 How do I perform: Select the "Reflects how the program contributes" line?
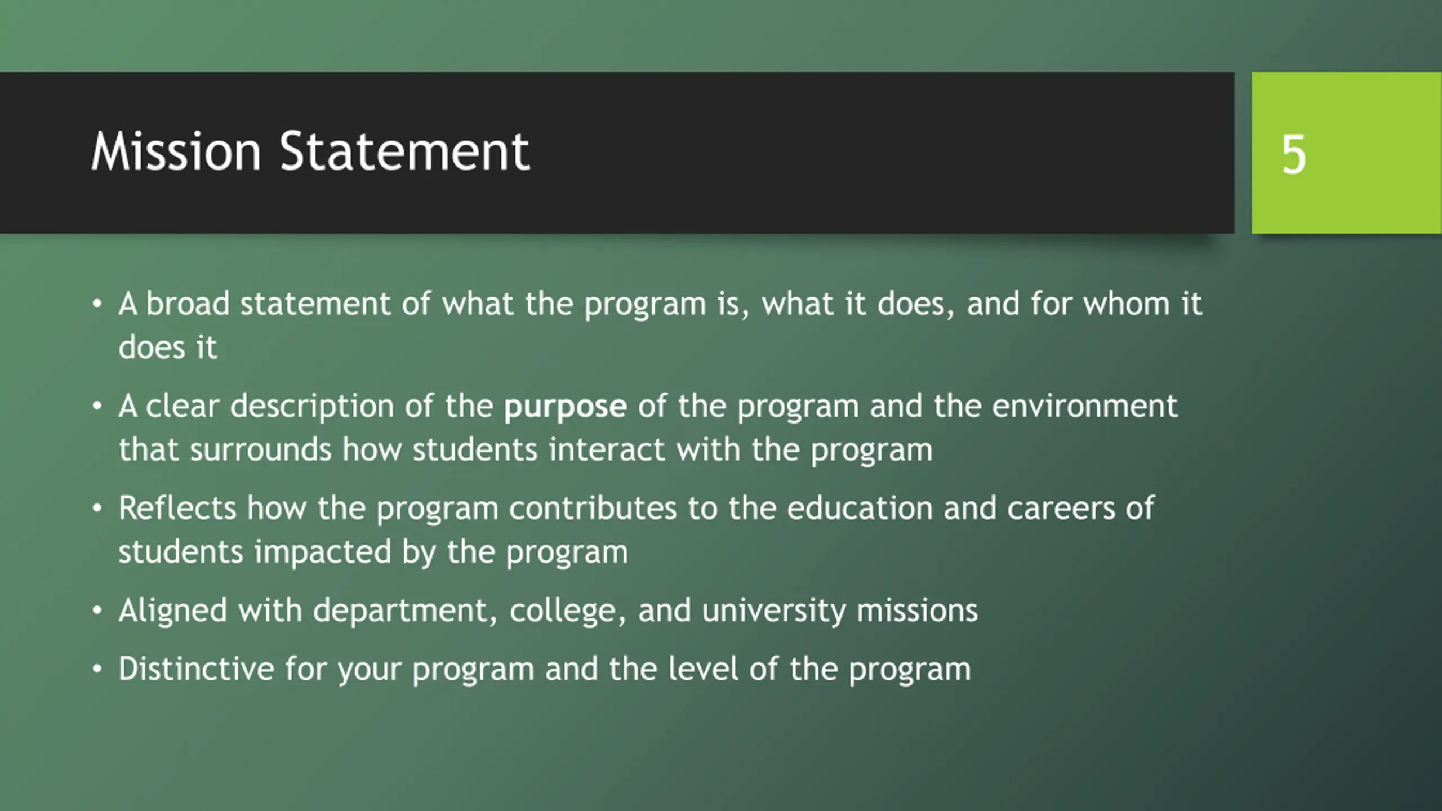(x=637, y=509)
